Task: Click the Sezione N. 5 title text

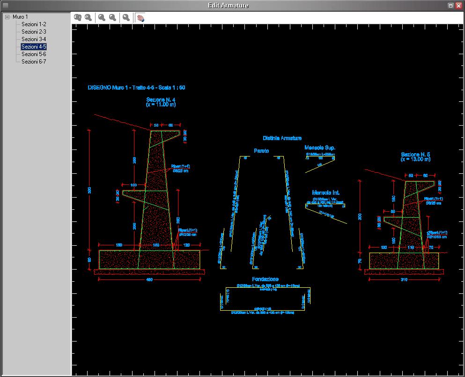Action: [x=415, y=155]
